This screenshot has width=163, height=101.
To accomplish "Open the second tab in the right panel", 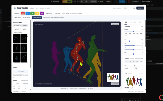I will (130, 22).
